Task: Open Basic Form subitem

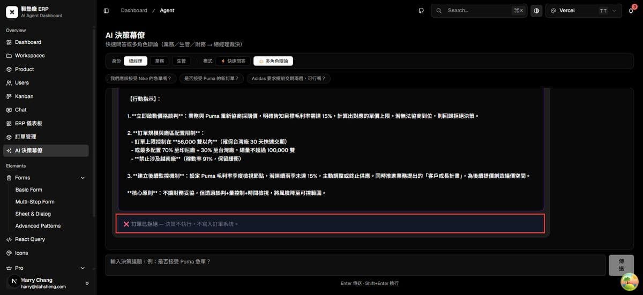Action: click(28, 190)
